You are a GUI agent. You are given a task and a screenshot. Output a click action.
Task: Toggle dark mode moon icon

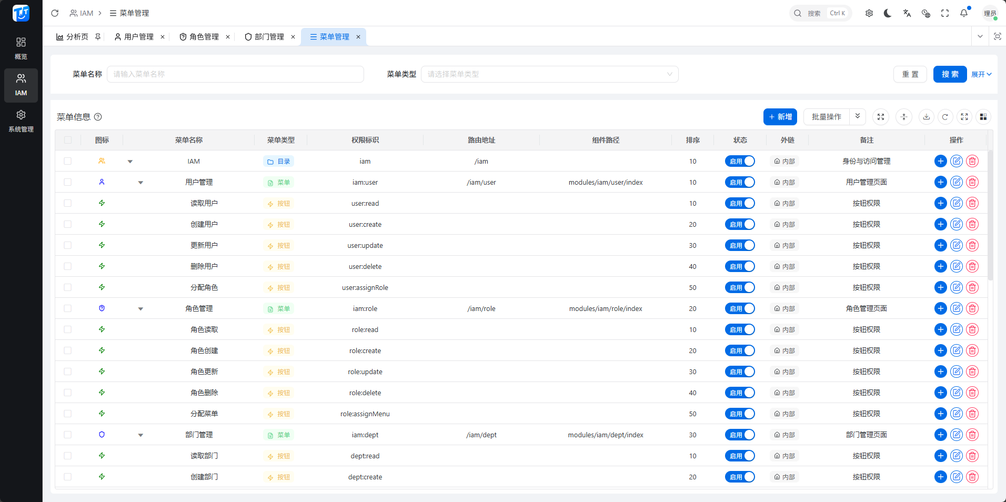(888, 13)
